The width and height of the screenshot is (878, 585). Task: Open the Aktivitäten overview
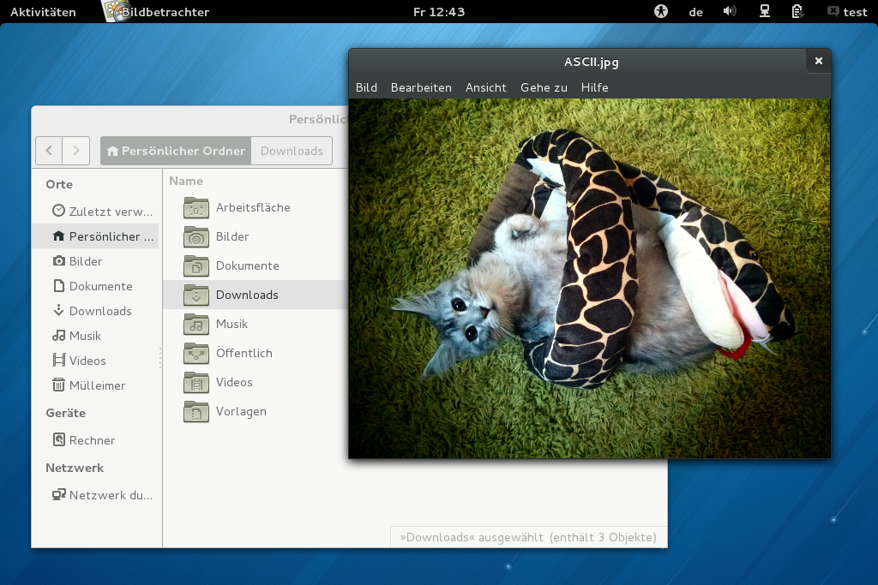click(43, 12)
